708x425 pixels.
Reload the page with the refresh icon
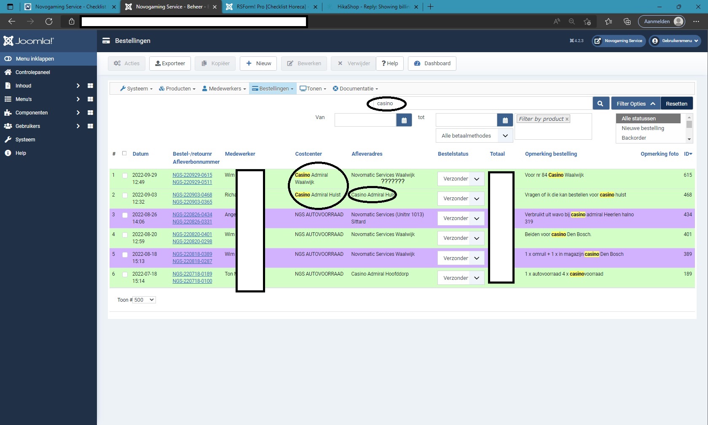pos(49,21)
